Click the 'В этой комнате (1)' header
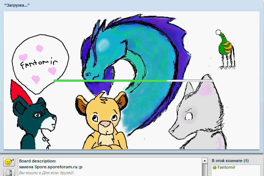The height and width of the screenshot is (176, 264). 230,161
